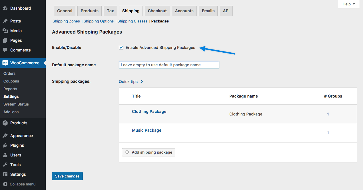
Task: Click the Tools wrench icon
Action: [x=5, y=165]
